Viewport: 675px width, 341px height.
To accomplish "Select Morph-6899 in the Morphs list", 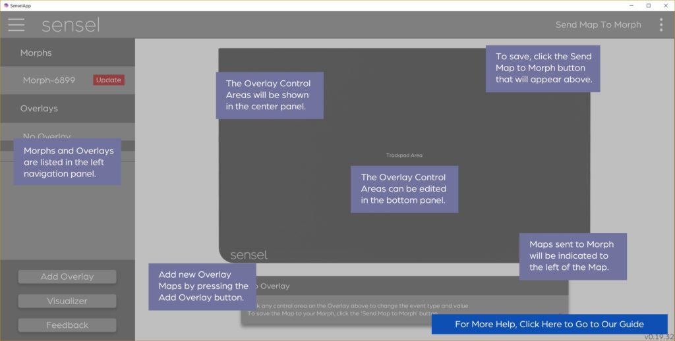I will (x=49, y=80).
